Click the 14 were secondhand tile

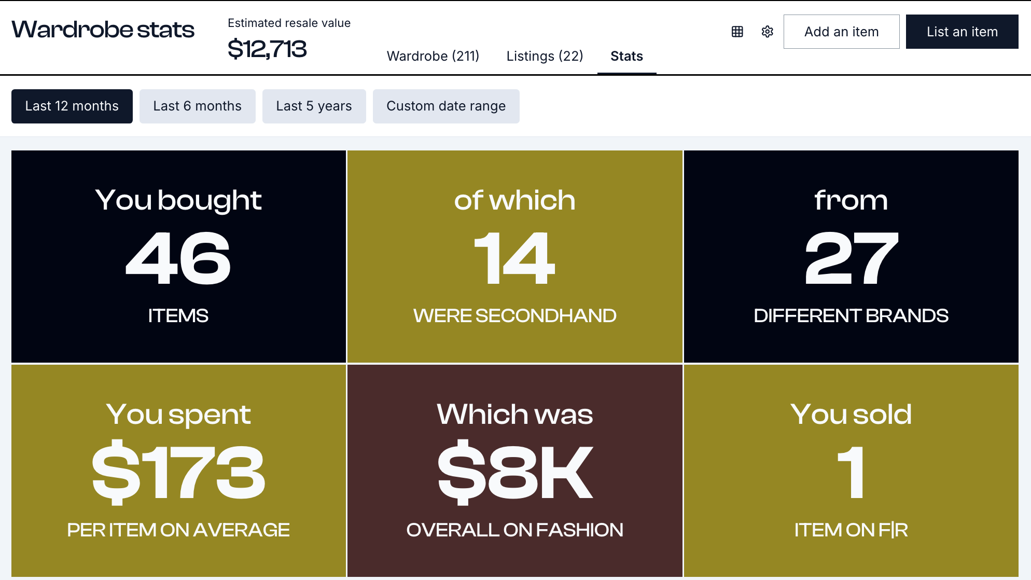[x=514, y=256]
